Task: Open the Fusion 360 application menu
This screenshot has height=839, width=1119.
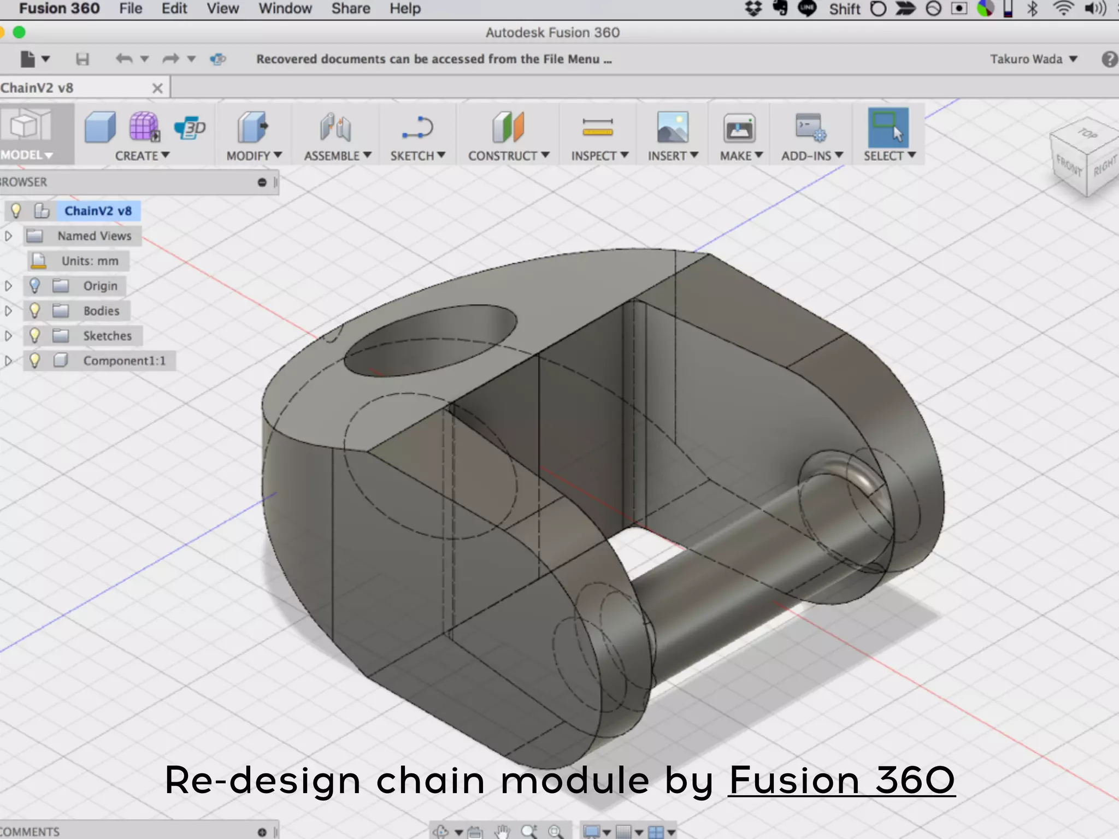Action: click(x=59, y=9)
